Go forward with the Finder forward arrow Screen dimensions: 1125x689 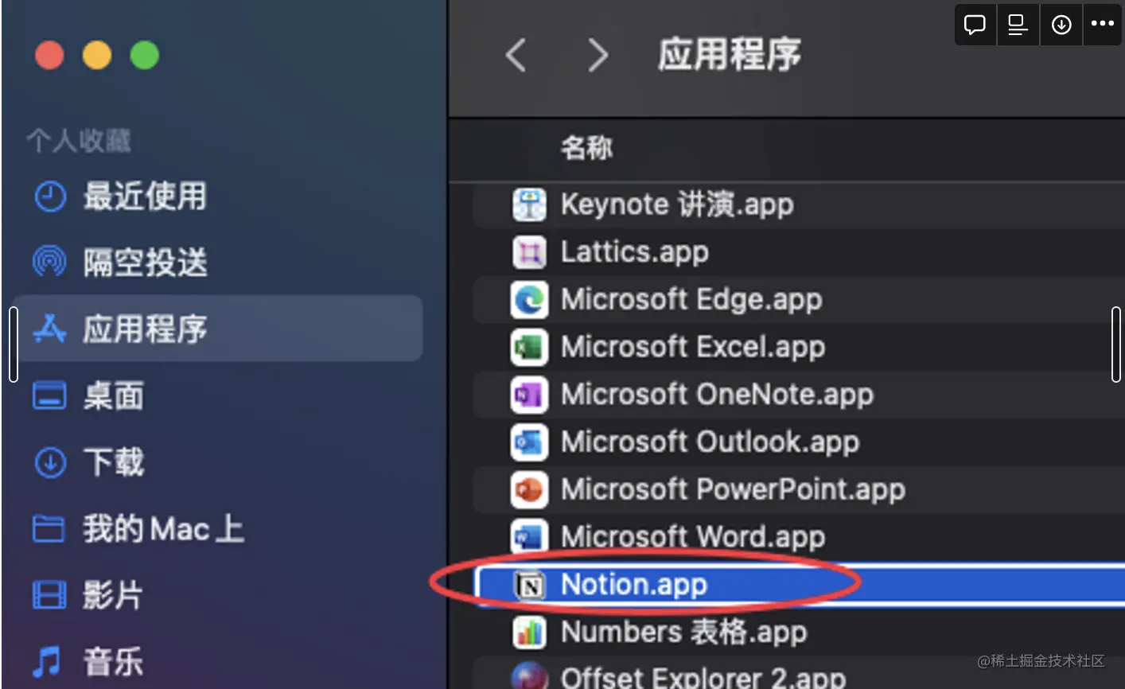pos(597,55)
